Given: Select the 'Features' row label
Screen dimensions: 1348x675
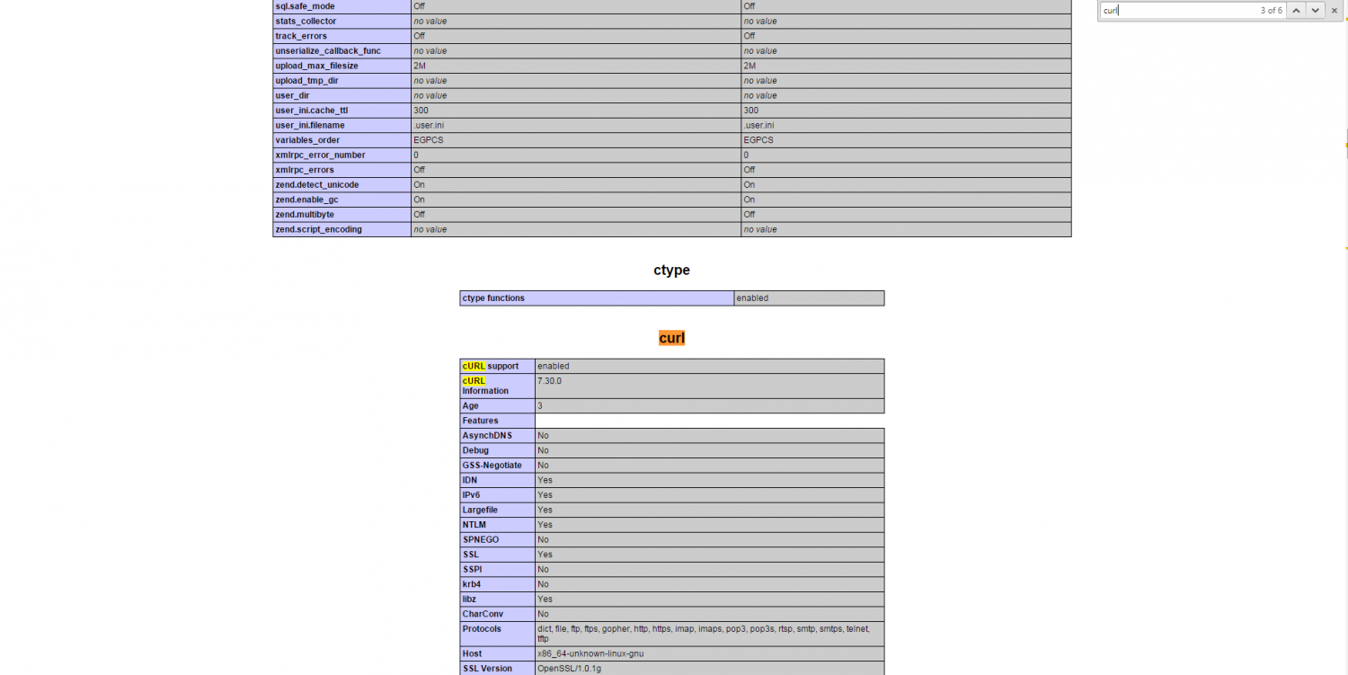Looking at the screenshot, I should click(480, 421).
